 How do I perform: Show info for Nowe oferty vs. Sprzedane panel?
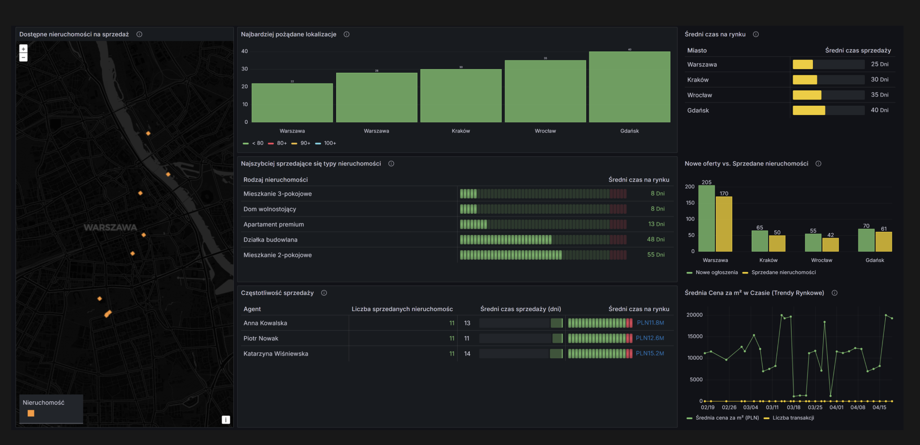tap(818, 164)
